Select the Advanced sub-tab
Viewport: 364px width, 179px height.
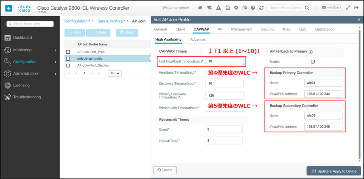coord(198,40)
